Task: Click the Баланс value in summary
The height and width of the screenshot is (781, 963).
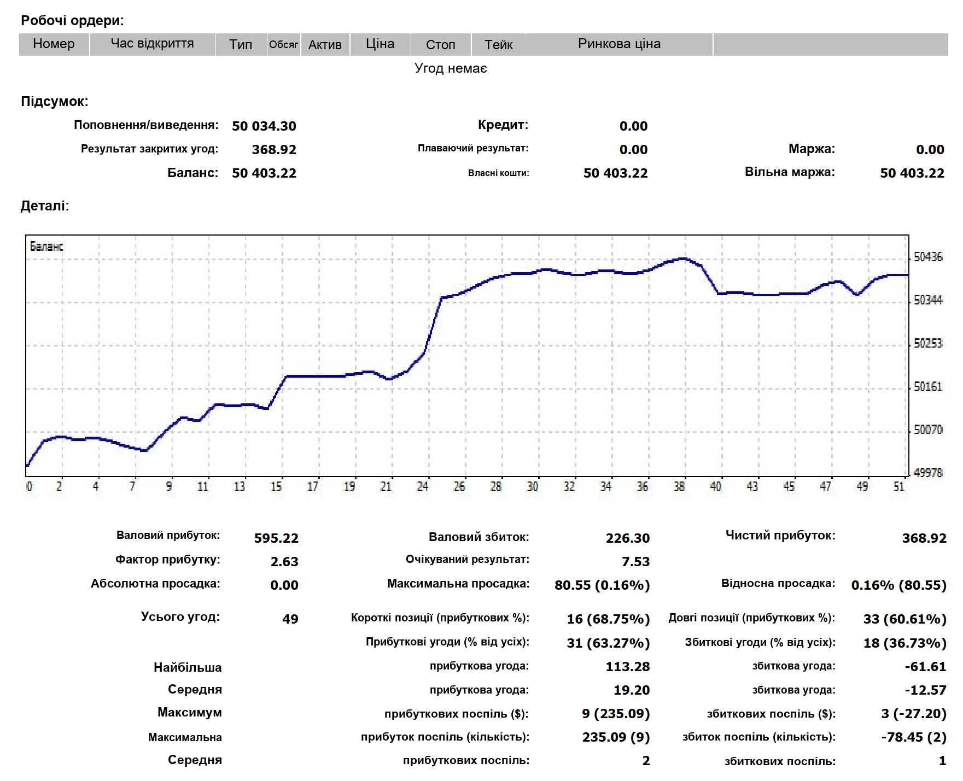Action: coord(264,173)
